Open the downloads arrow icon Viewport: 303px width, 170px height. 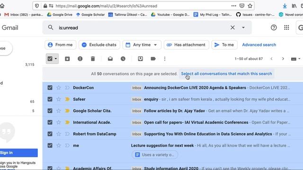coord(285,6)
